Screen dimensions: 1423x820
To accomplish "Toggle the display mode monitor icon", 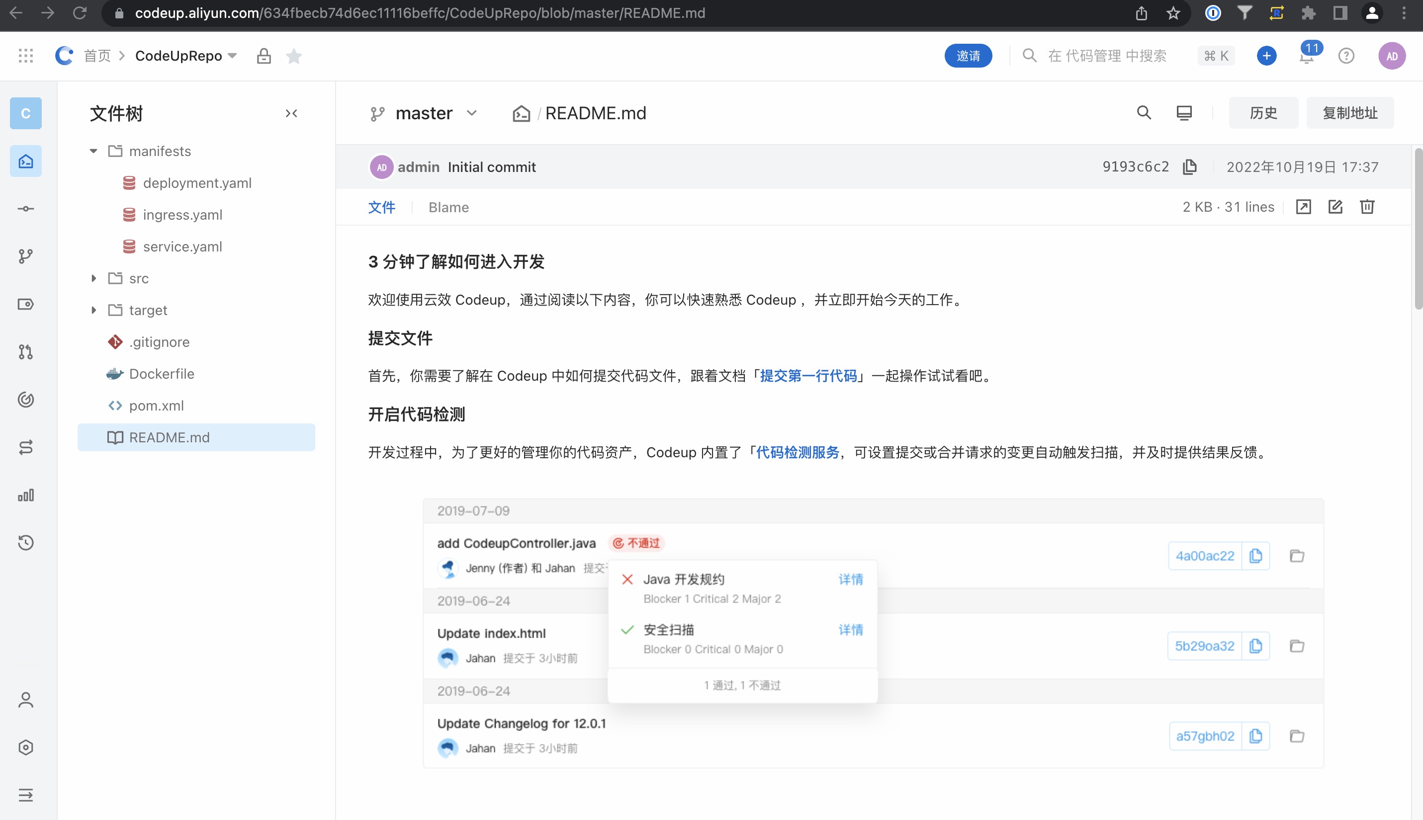I will 1184,113.
